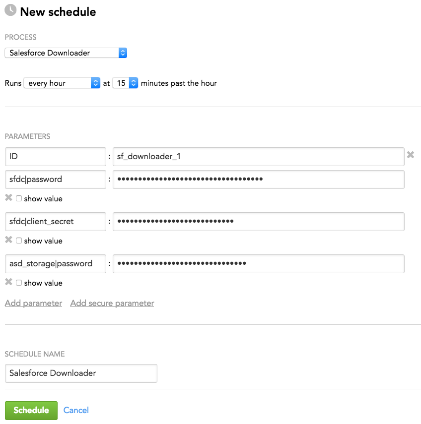Click the asd_storage|password name field
Viewport: 421px width, 424px height.
point(56,264)
